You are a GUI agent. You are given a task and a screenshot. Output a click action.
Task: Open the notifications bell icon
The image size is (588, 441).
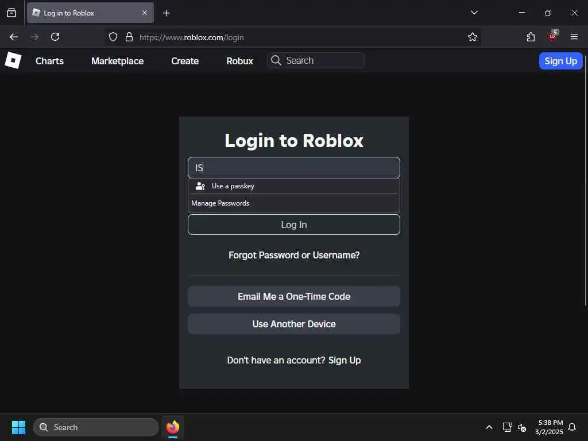coord(572,427)
